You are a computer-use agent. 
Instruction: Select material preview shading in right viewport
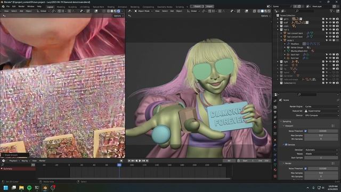click(265, 11)
